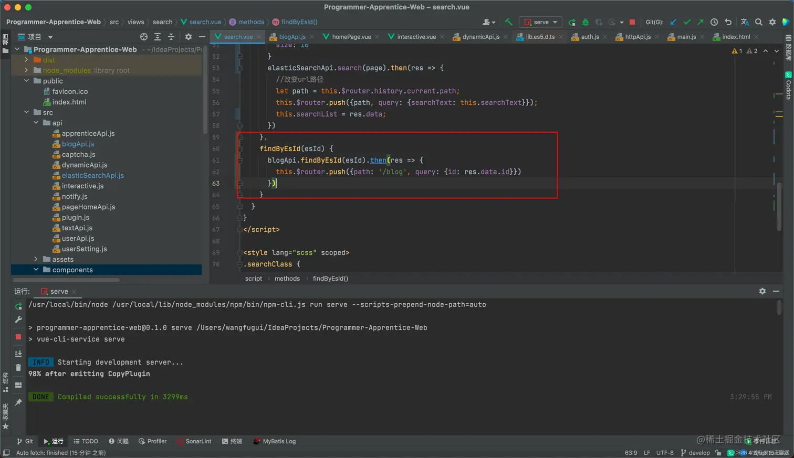Click scroll-to-end icon in run panel
This screenshot has width=794, height=458.
click(18, 354)
